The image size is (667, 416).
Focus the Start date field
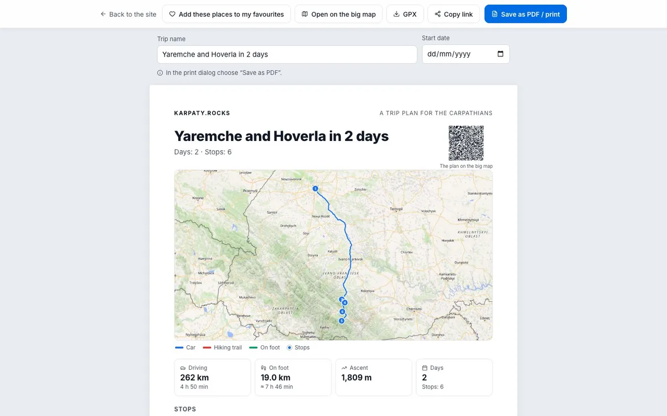pyautogui.click(x=466, y=54)
